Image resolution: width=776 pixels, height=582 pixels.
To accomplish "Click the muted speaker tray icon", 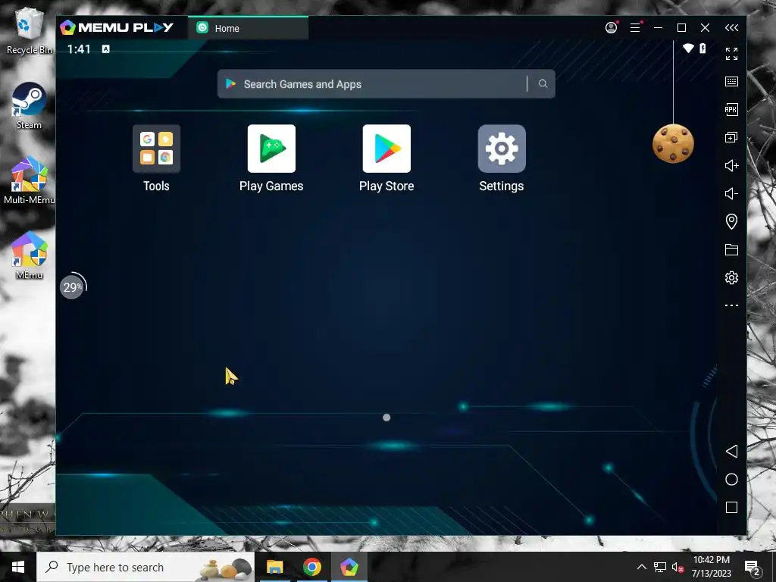I will [x=678, y=567].
